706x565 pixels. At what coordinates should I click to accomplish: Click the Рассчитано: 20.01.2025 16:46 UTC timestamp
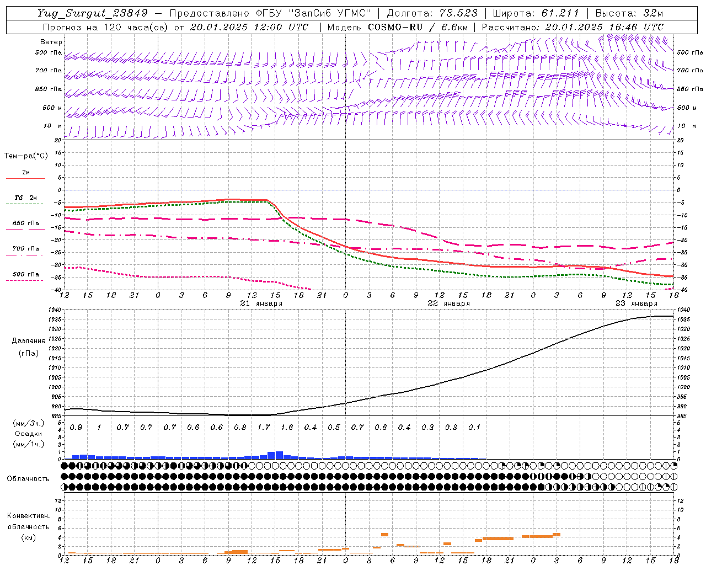pos(573,27)
